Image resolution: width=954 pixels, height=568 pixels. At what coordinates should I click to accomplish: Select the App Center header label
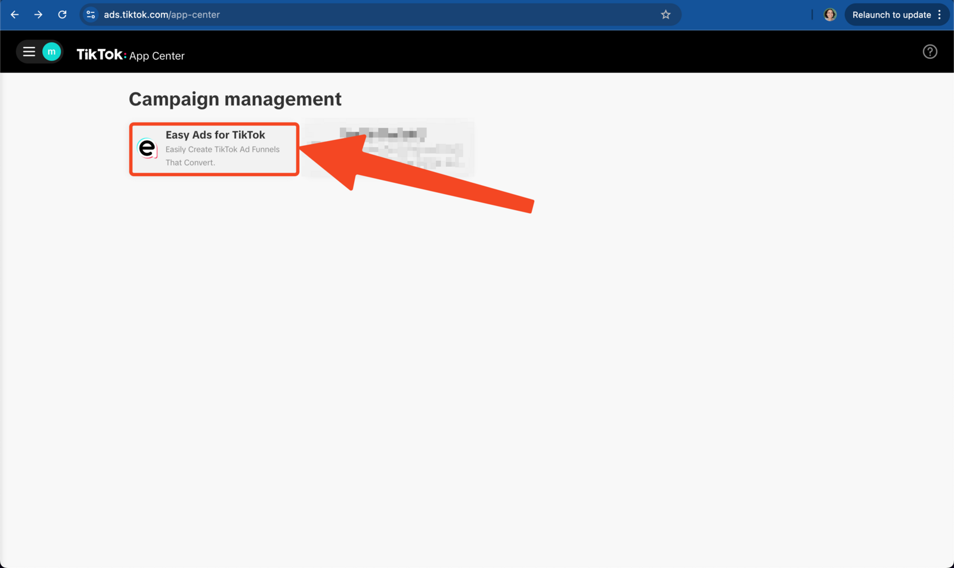157,56
